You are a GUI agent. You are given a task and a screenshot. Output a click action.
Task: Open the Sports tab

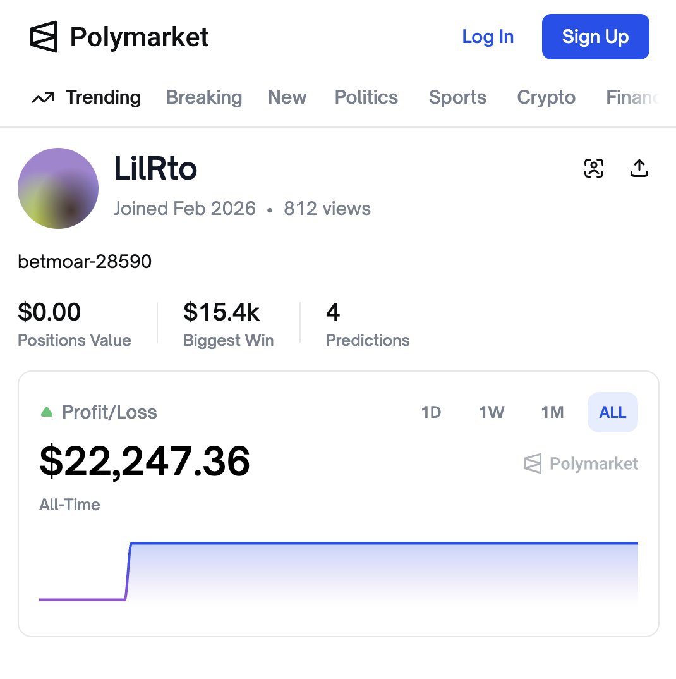coord(457,97)
